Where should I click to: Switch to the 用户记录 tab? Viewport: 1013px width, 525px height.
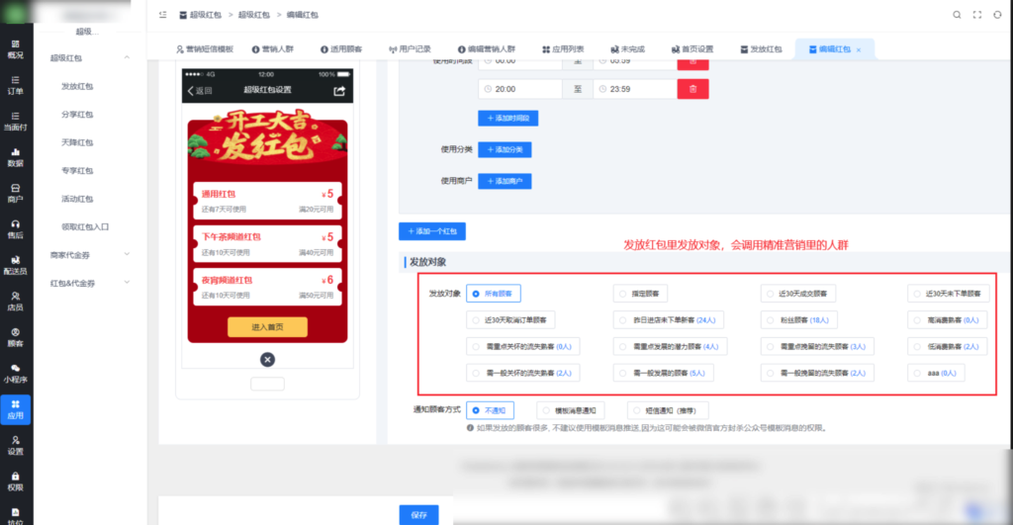pos(410,49)
